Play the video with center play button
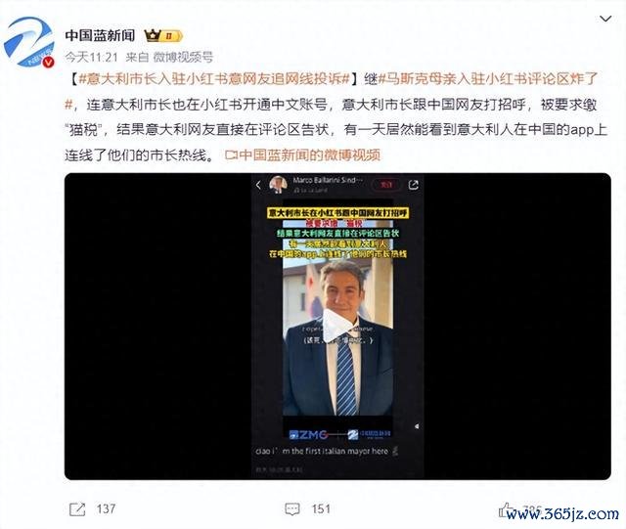Viewport: 626px width, 529px height. click(x=337, y=327)
